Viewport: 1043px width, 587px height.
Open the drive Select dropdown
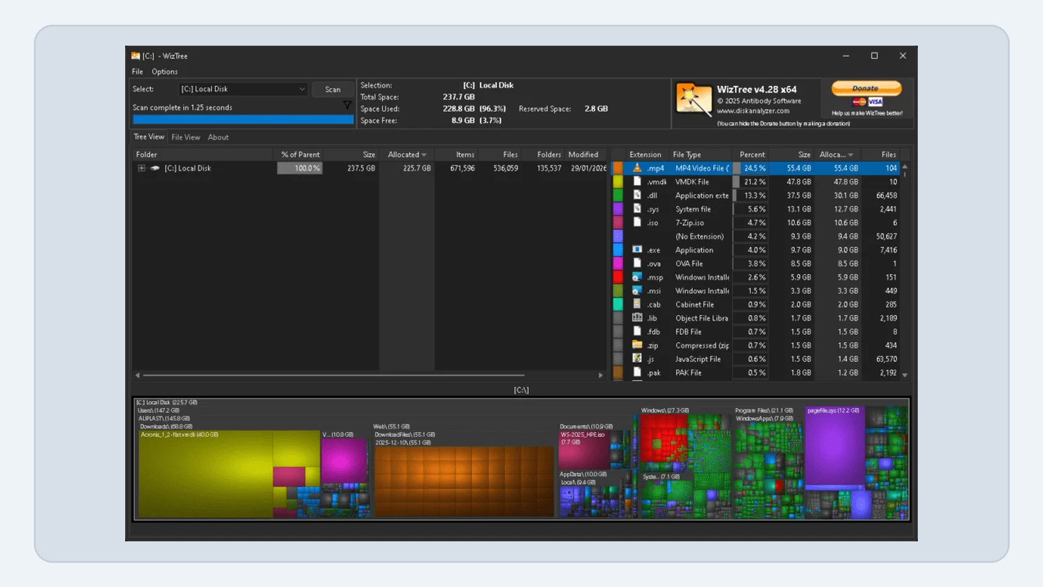coord(242,89)
